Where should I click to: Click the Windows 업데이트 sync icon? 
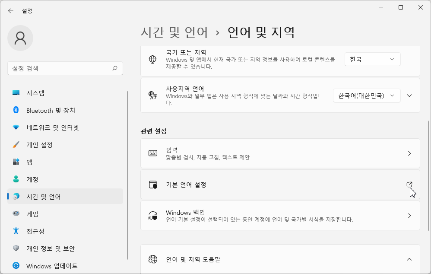pos(16,265)
